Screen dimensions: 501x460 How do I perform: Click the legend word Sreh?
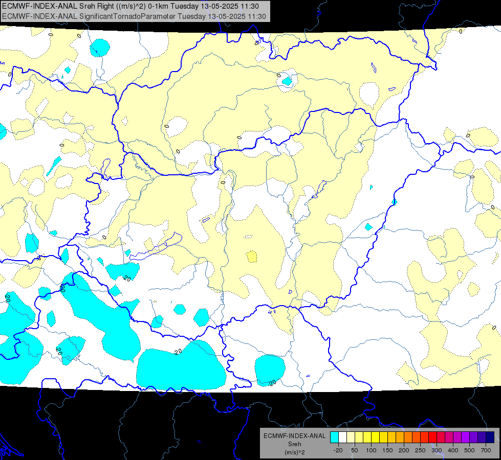point(294,444)
